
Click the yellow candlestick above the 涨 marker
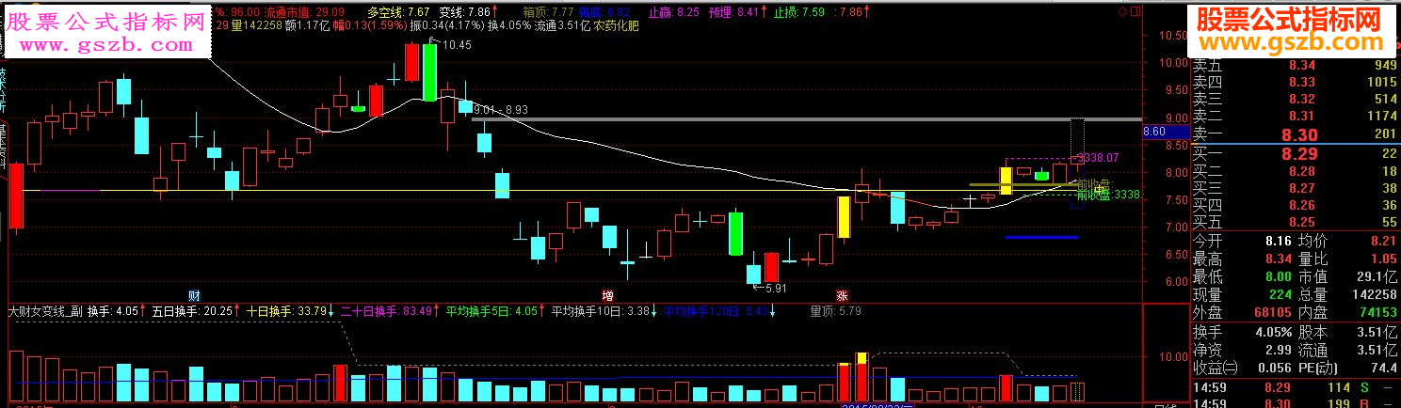845,216
